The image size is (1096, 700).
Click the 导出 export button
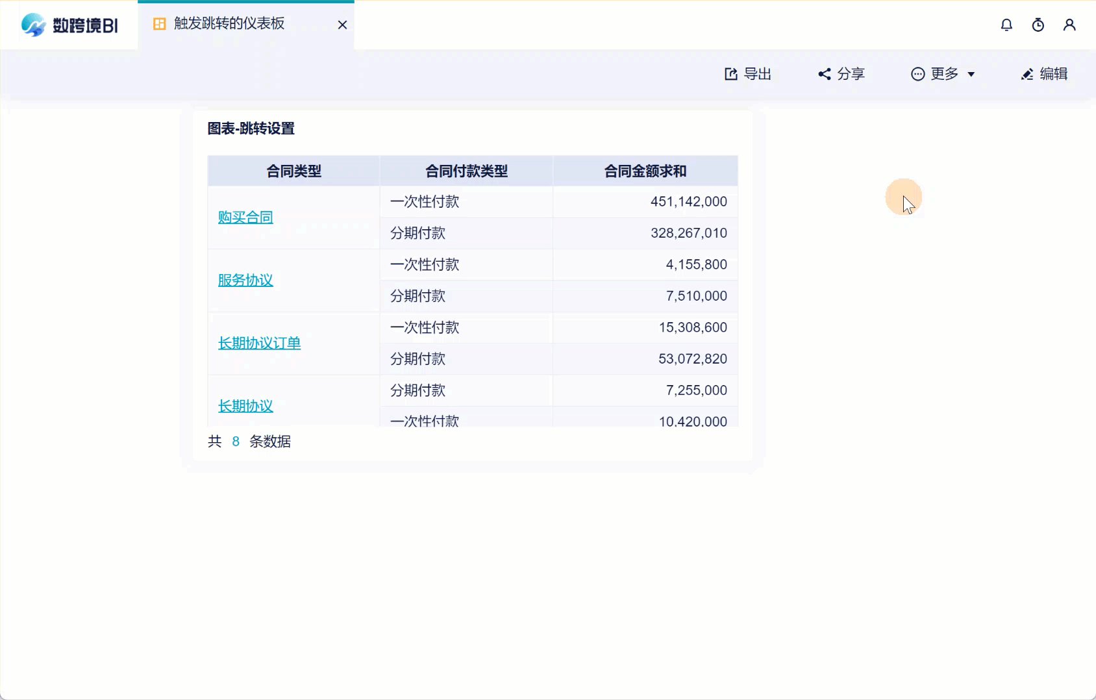pos(757,74)
